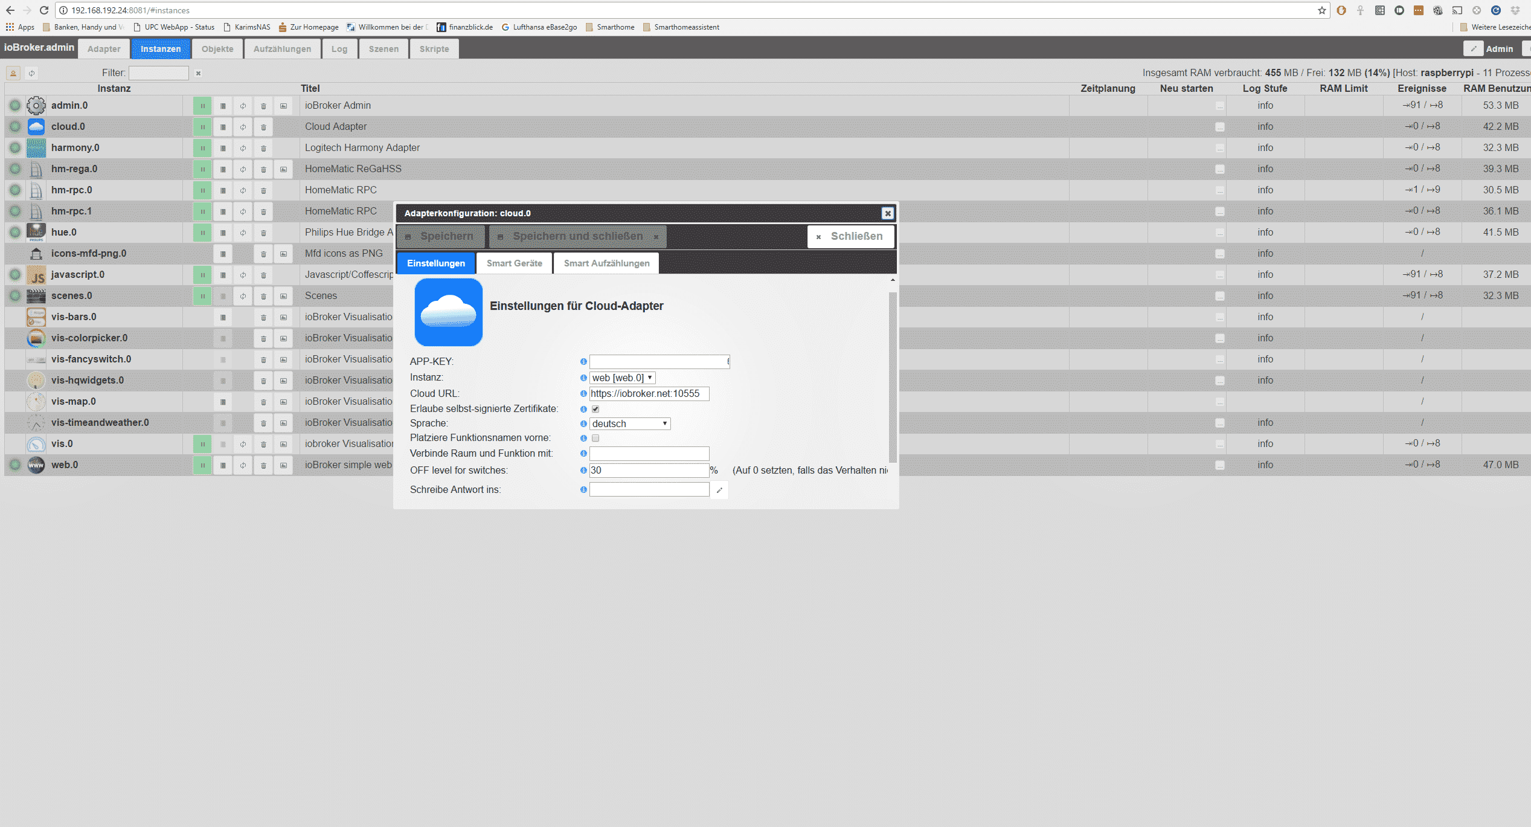This screenshot has height=827, width=1531.
Task: Enable Platziere Funktionsnamen vorne checkbox
Action: tap(595, 438)
